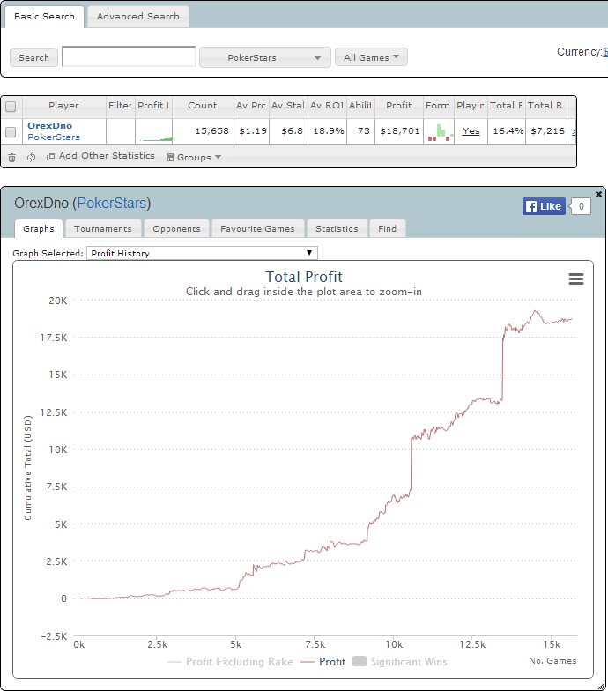Click the Facebook Like button
608x691 pixels.
(544, 206)
